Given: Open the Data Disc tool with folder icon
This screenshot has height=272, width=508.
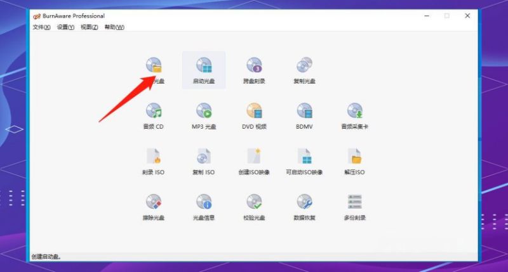Looking at the screenshot, I should click(154, 70).
